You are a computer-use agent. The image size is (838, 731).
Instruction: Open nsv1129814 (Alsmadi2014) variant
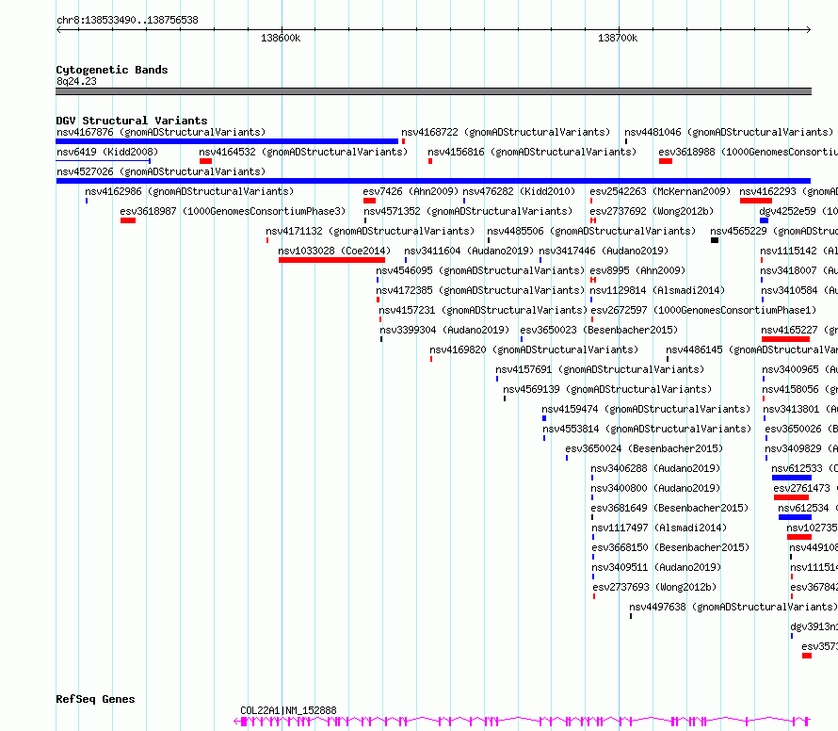(657, 290)
